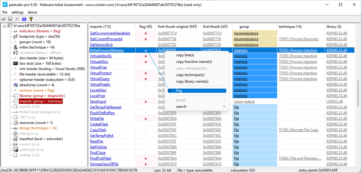Click the resources icon in the tree
362x173 pixels.
pos(16,123)
